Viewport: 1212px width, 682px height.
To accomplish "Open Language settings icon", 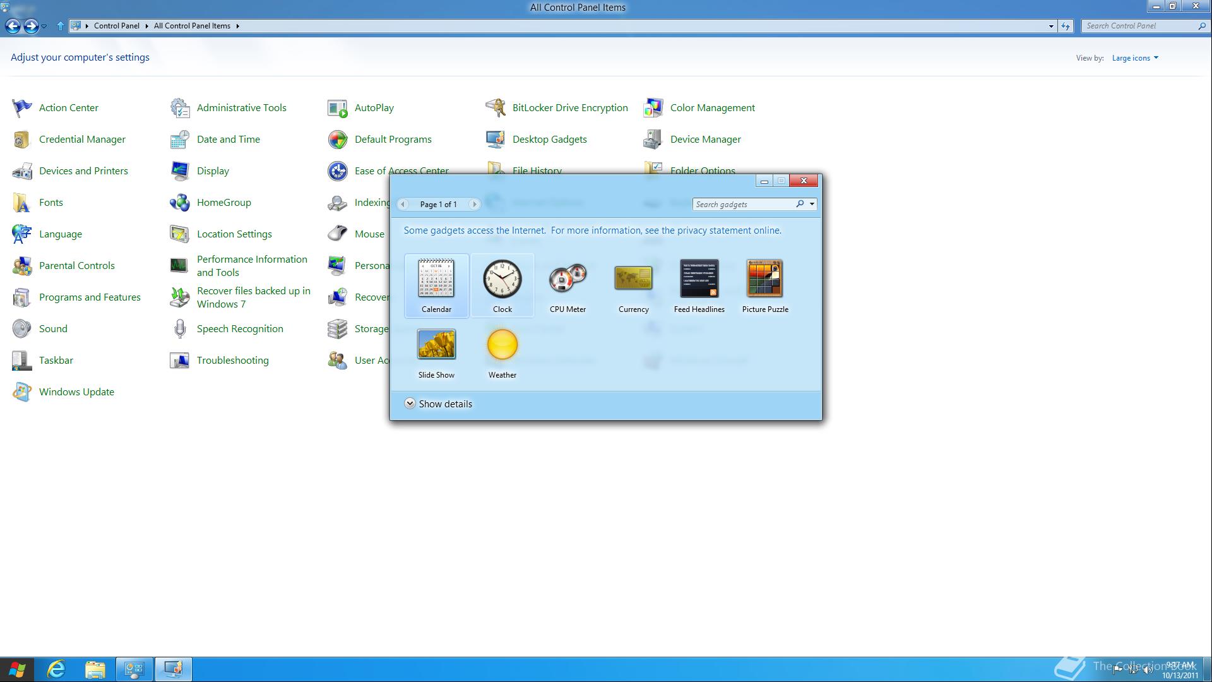I will (x=22, y=234).
